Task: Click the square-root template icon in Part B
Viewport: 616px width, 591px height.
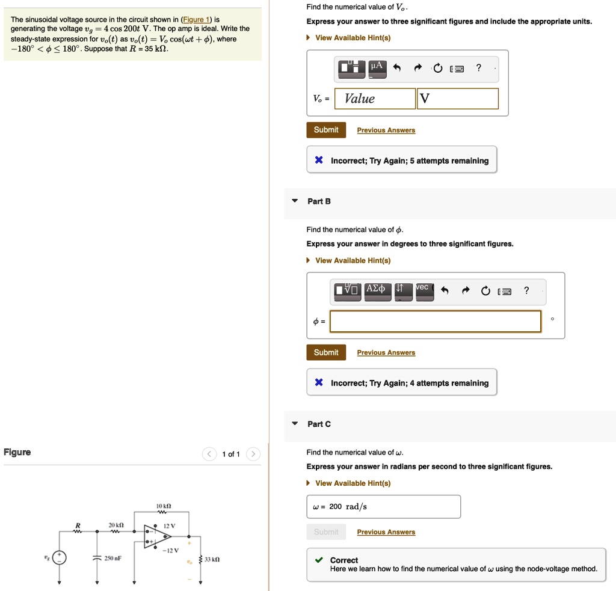Action: 347,290
